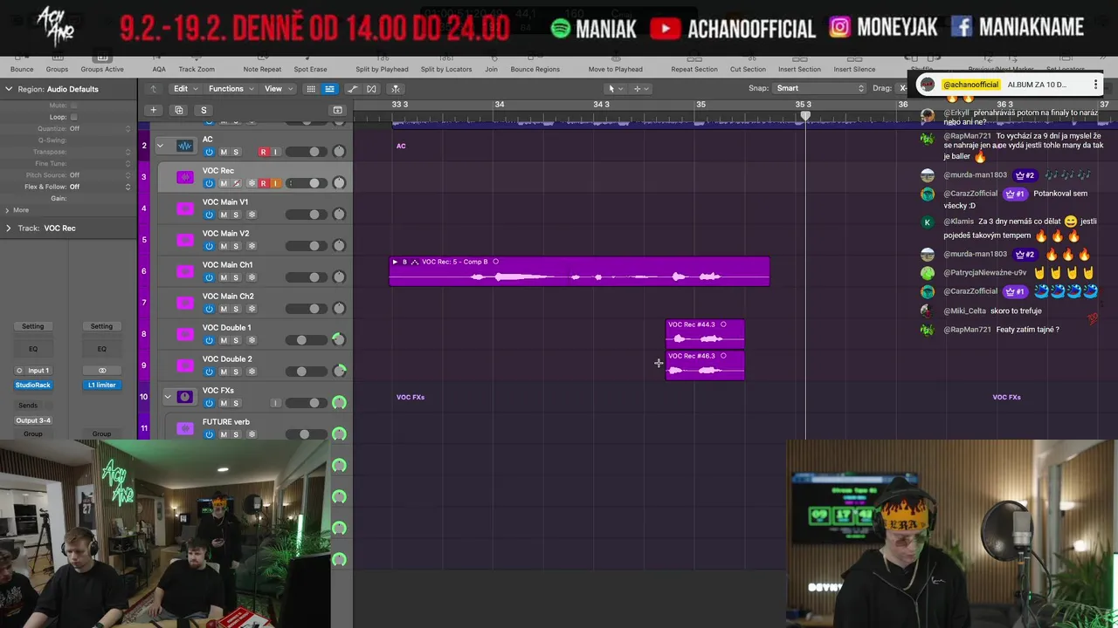Click the VOC FXs green pan knob
Image resolution: width=1118 pixels, height=628 pixels.
[x=339, y=402]
